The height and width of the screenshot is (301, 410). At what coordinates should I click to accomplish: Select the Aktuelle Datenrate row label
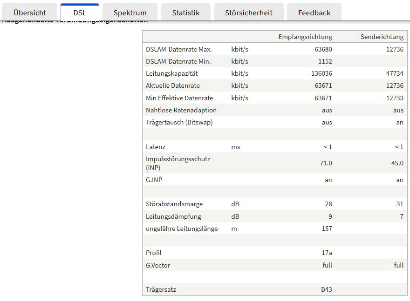(173, 85)
